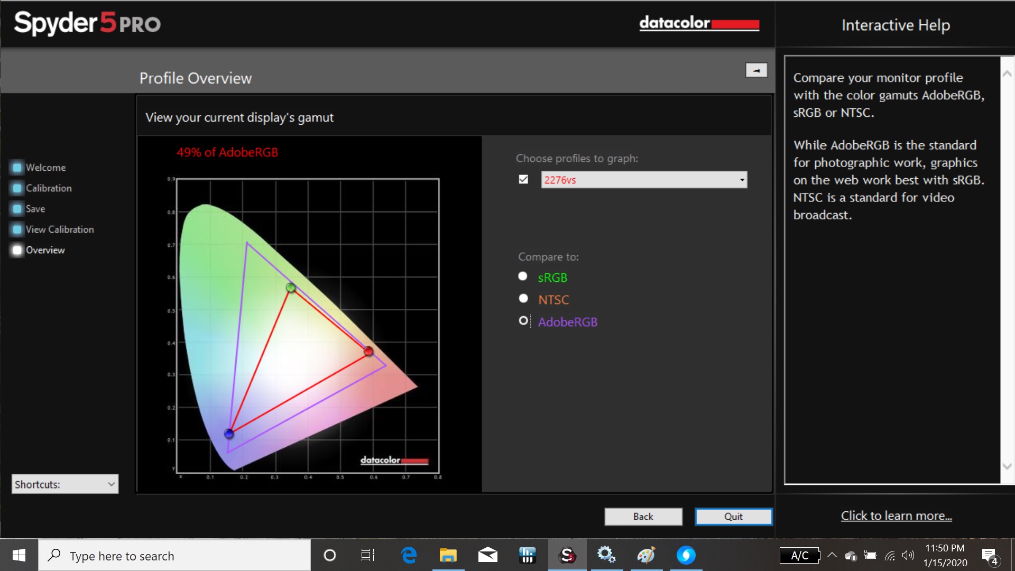This screenshot has width=1015, height=571.
Task: Open Cortana from the taskbar
Action: 330,555
